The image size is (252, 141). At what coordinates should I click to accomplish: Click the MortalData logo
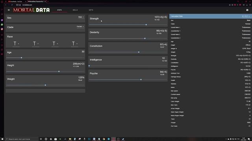coord(31,10)
